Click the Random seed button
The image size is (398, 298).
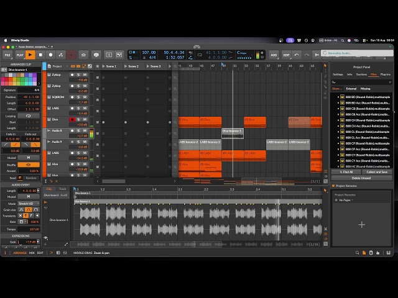[31, 178]
